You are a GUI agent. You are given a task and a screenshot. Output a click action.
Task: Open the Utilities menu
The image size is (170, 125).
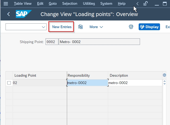click(89, 4)
